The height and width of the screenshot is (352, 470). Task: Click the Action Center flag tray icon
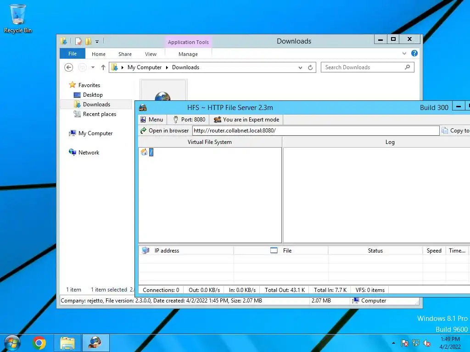pyautogui.click(x=405, y=343)
